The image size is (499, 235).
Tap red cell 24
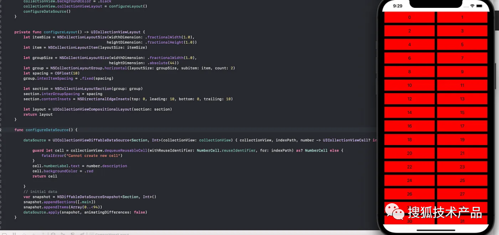click(409, 180)
